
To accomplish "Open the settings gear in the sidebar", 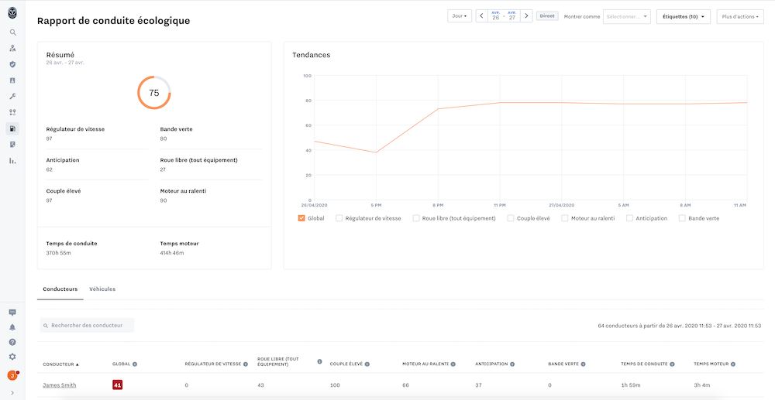I will coord(13,357).
